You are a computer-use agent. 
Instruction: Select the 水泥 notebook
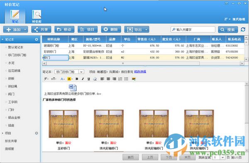click(11, 63)
